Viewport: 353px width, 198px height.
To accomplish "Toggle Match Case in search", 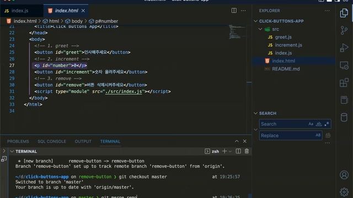I will (311, 124).
